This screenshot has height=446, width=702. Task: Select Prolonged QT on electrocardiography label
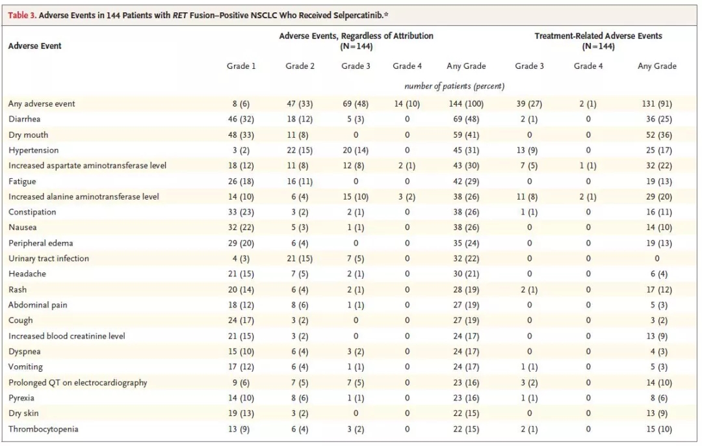pyautogui.click(x=77, y=383)
